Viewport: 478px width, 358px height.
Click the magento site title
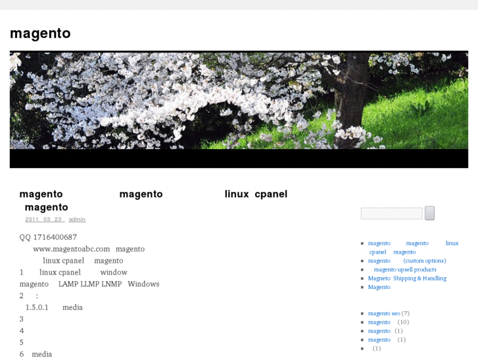tap(40, 34)
